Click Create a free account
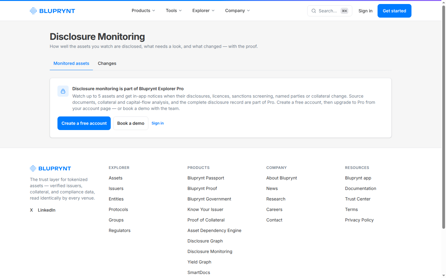The width and height of the screenshot is (446, 278). click(84, 123)
